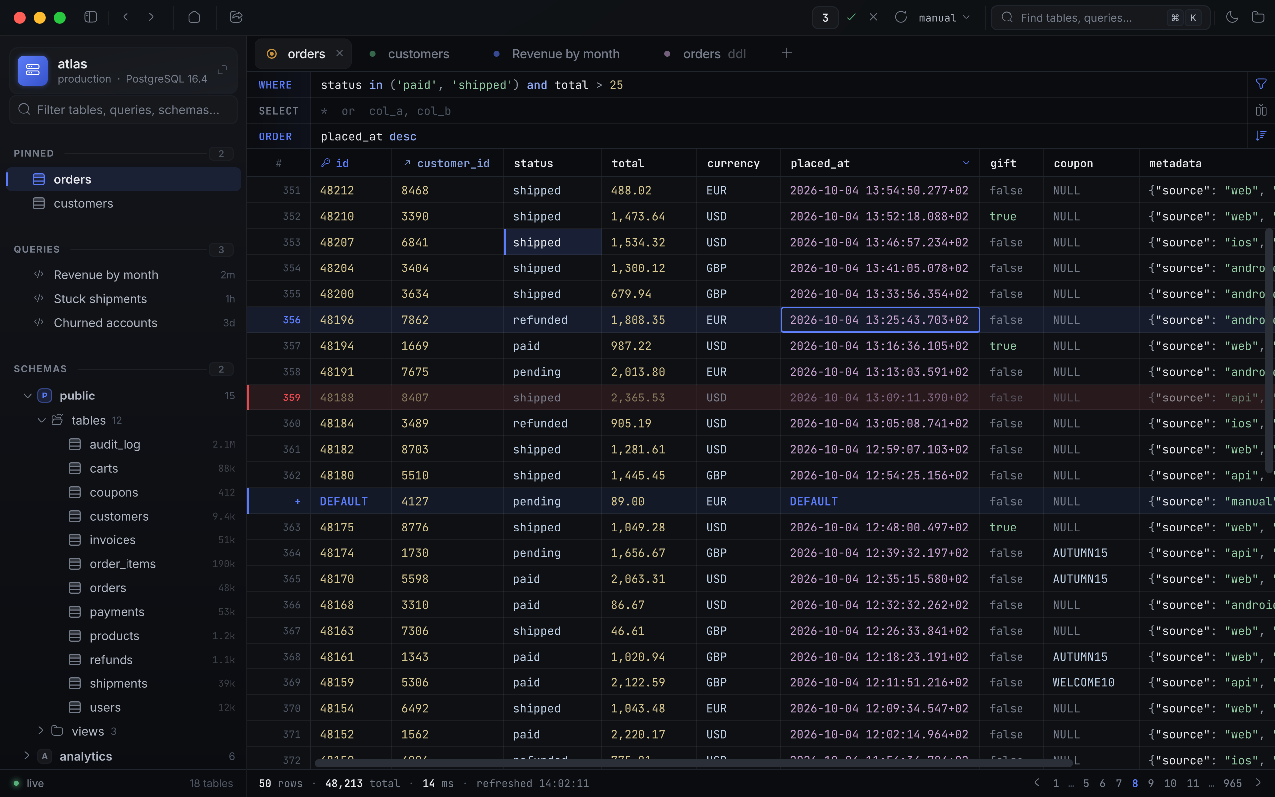The width and height of the screenshot is (1275, 797).
Task: Collapse the tables folder
Action: (42, 420)
